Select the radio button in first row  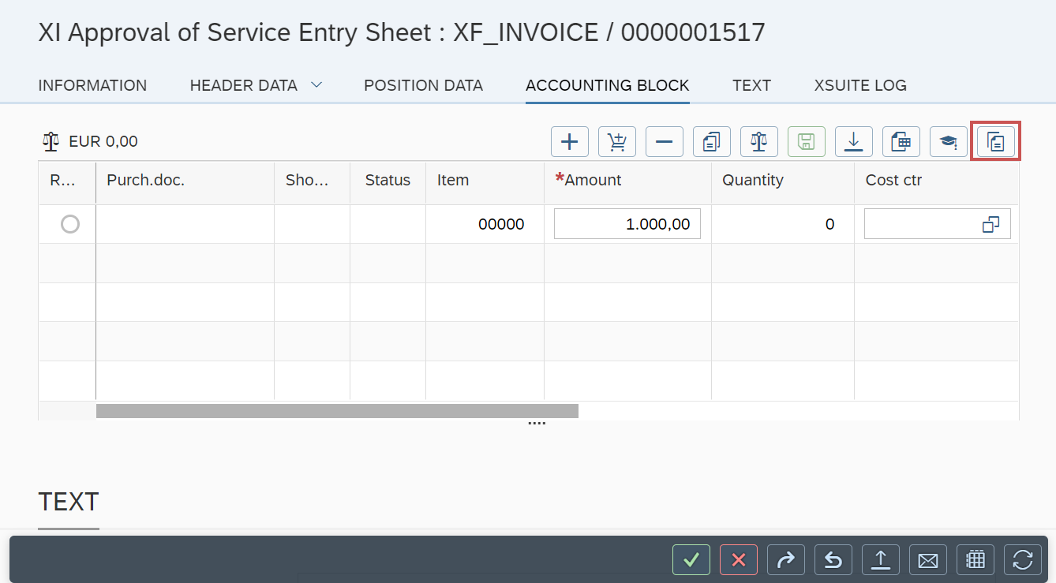click(x=70, y=224)
